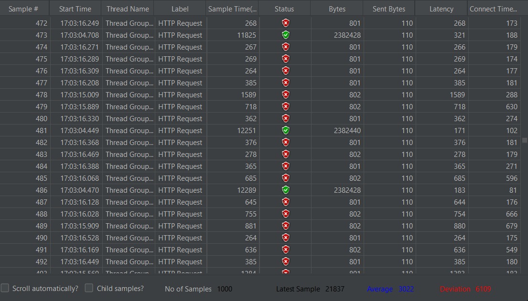Click the failed status icon for sample 478
528x301 pixels.
285,95
